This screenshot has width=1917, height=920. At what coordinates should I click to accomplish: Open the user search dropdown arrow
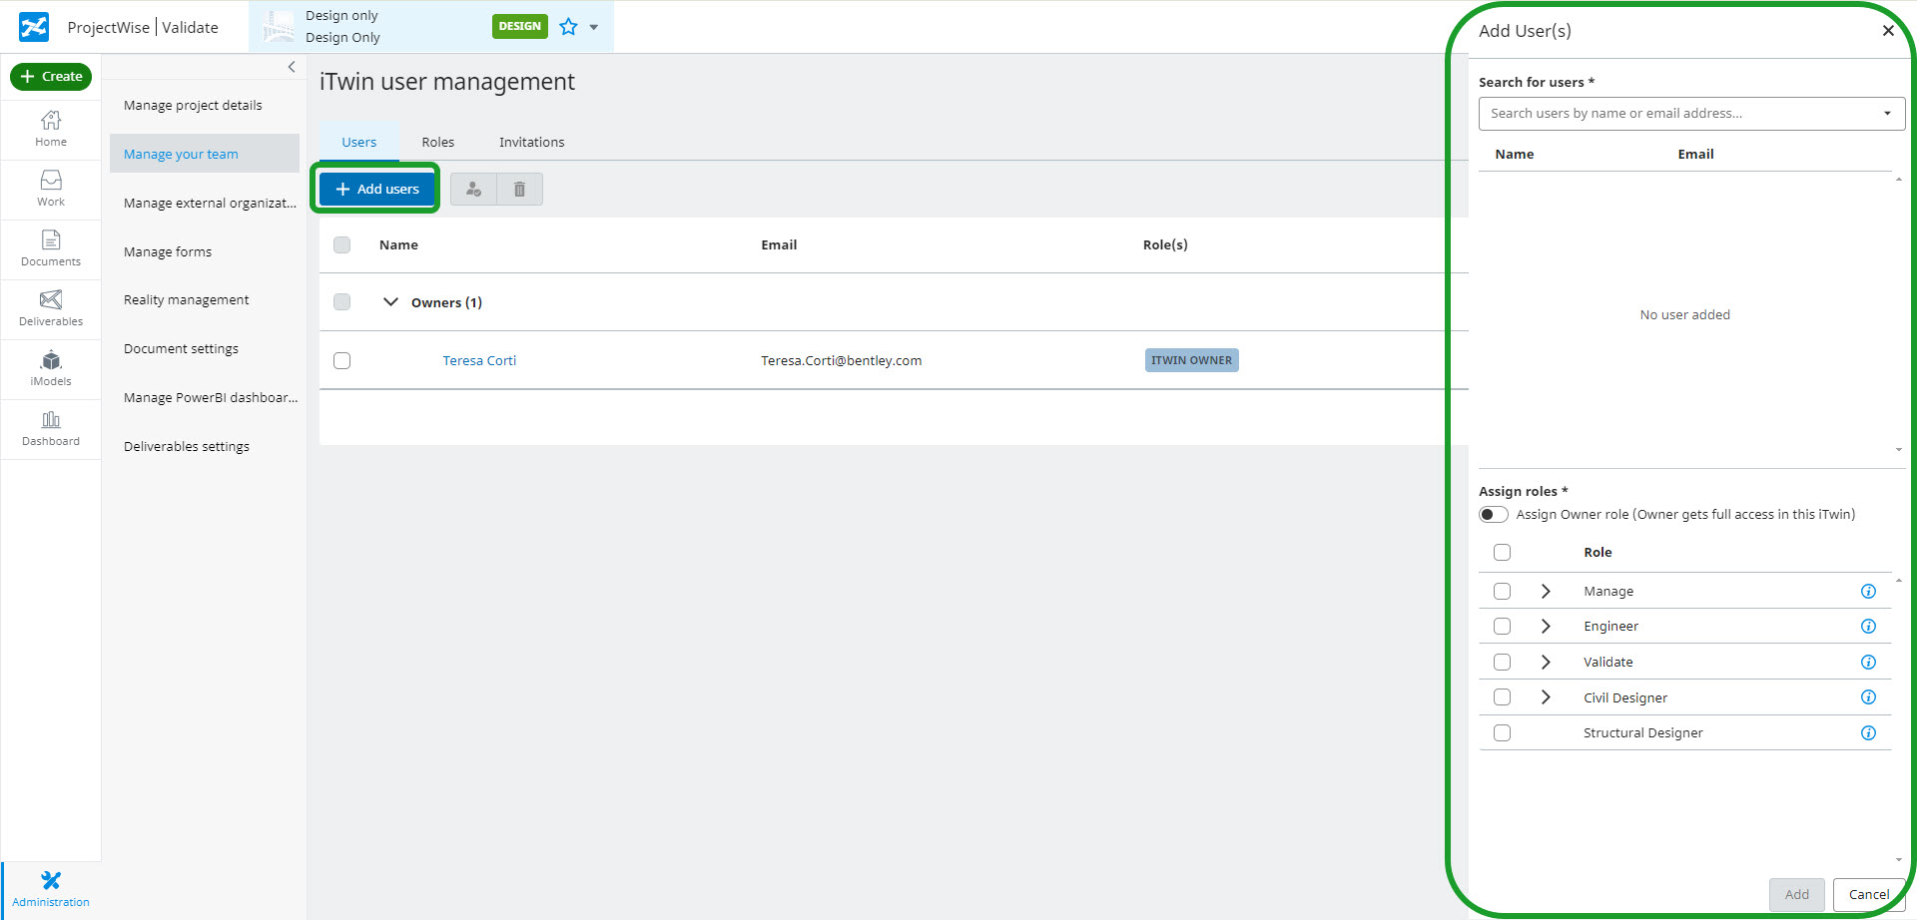[x=1887, y=114]
